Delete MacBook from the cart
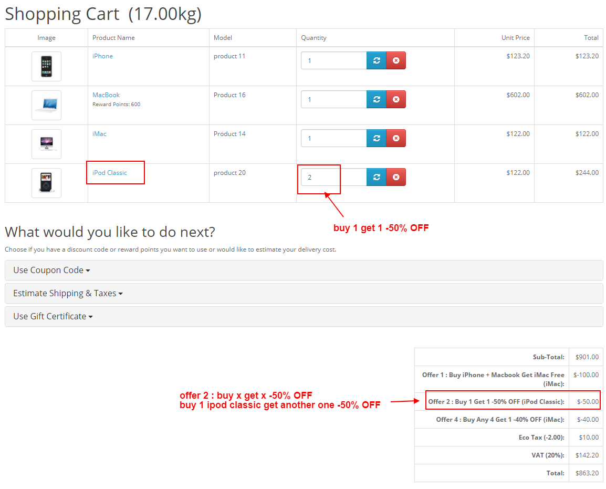The height and width of the screenshot is (489, 606). coord(396,99)
